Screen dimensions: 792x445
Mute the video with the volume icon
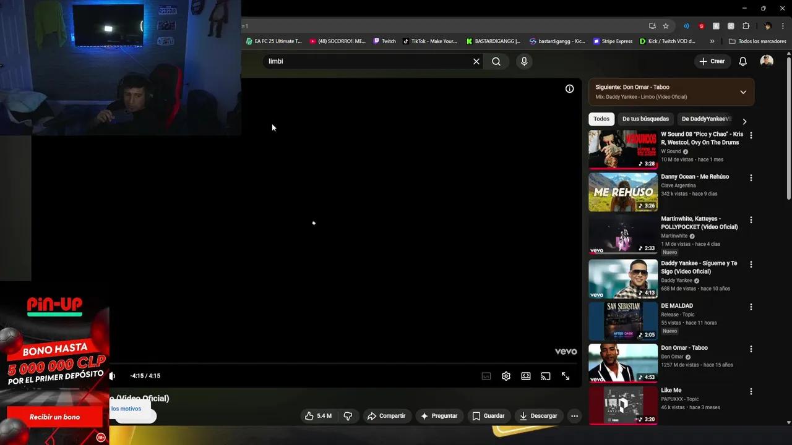click(111, 376)
